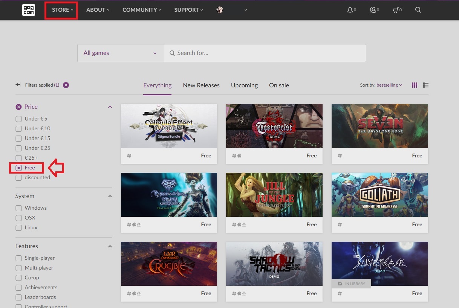459x308 pixels.
Task: Click Windows icon under Seven card
Action: click(x=340, y=156)
